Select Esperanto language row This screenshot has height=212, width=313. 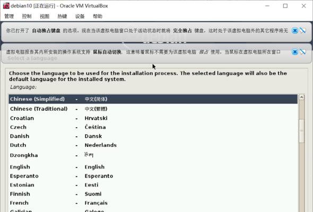(153, 176)
